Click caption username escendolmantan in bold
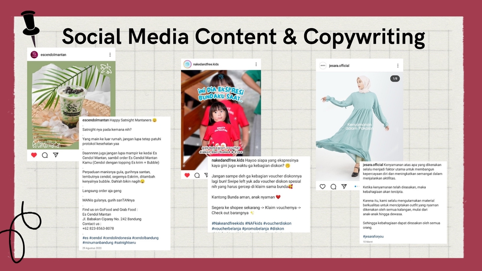The image size is (482, 271). [x=95, y=120]
